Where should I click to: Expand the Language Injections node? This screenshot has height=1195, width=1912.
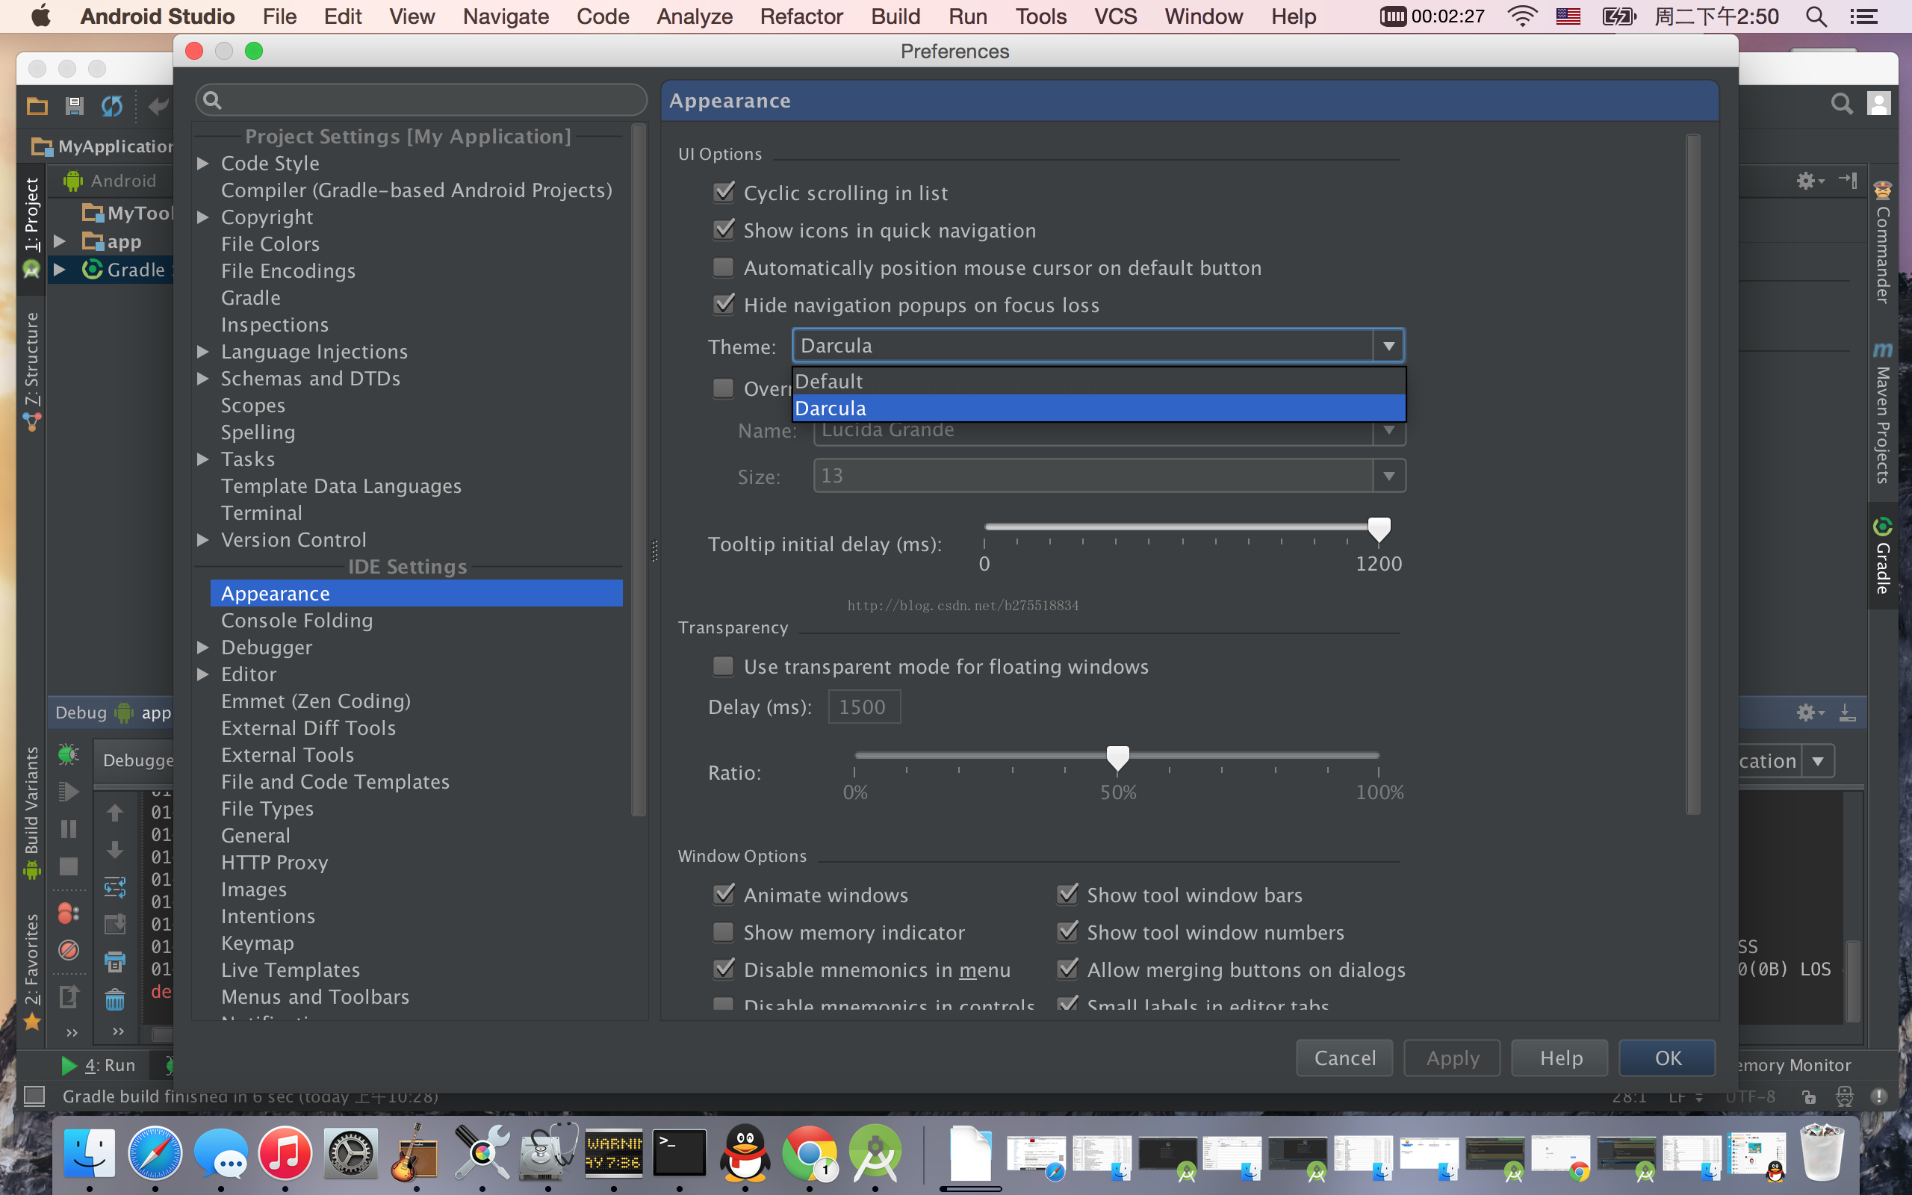click(203, 352)
